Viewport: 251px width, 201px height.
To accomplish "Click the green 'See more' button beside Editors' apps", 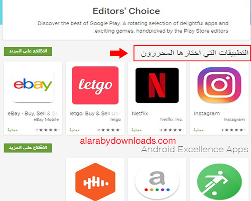I will [28, 51].
